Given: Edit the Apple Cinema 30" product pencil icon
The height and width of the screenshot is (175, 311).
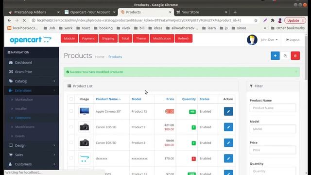Looking at the screenshot, I should pyautogui.click(x=228, y=111).
